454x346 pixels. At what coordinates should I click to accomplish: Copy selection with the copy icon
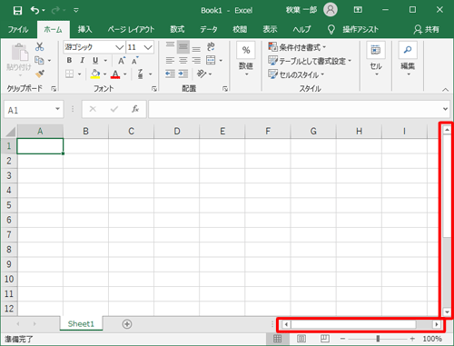click(x=39, y=60)
